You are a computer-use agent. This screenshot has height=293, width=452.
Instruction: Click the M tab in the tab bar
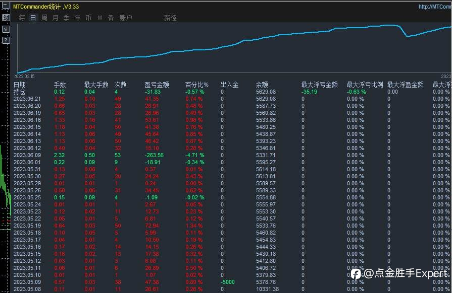pyautogui.click(x=99, y=18)
